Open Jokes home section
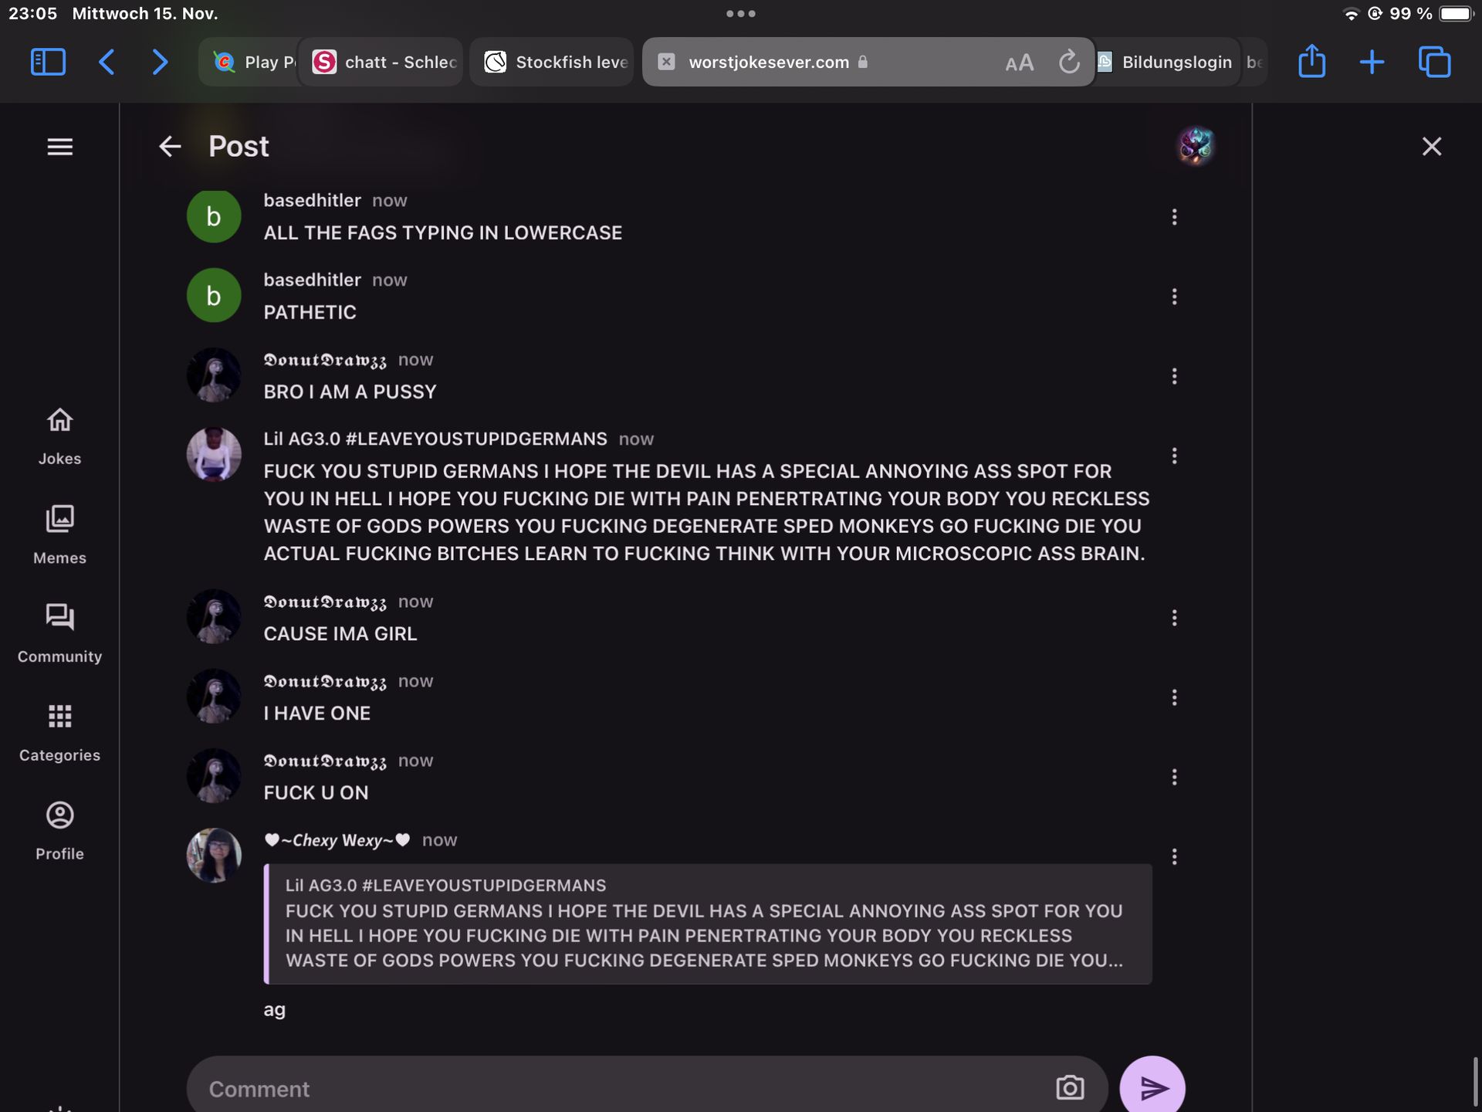The image size is (1482, 1112). (59, 436)
